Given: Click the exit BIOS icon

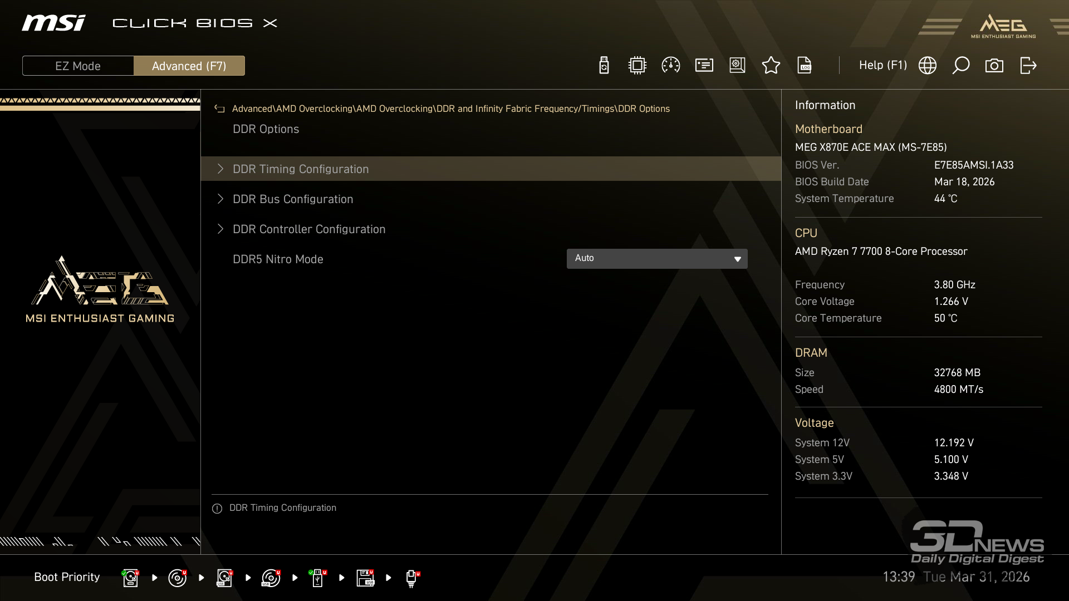Looking at the screenshot, I should [x=1028, y=66].
